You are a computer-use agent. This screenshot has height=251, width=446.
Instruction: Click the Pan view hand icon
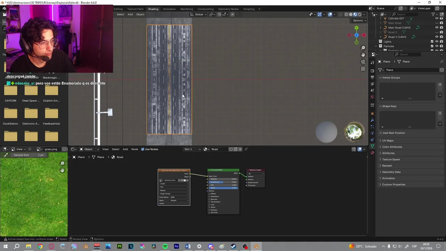tap(363, 55)
